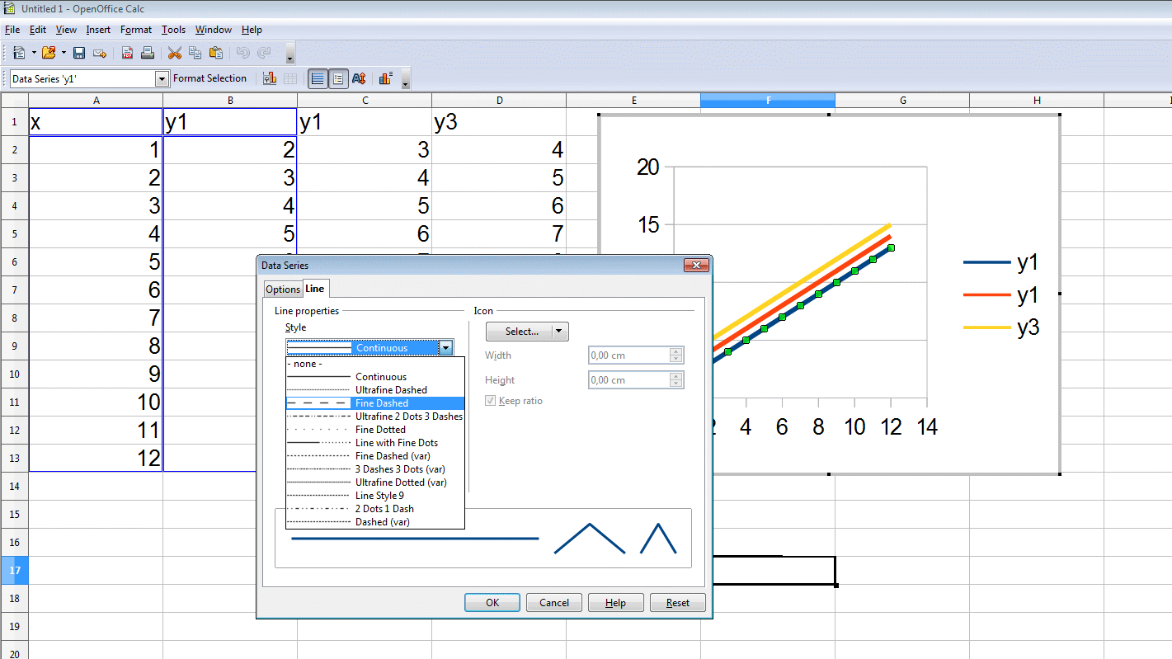Open the Format menu
Viewport: 1172px width, 659px height.
click(135, 30)
